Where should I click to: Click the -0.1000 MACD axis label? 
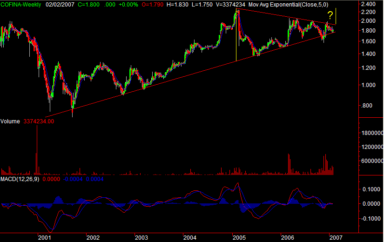click(x=371, y=218)
